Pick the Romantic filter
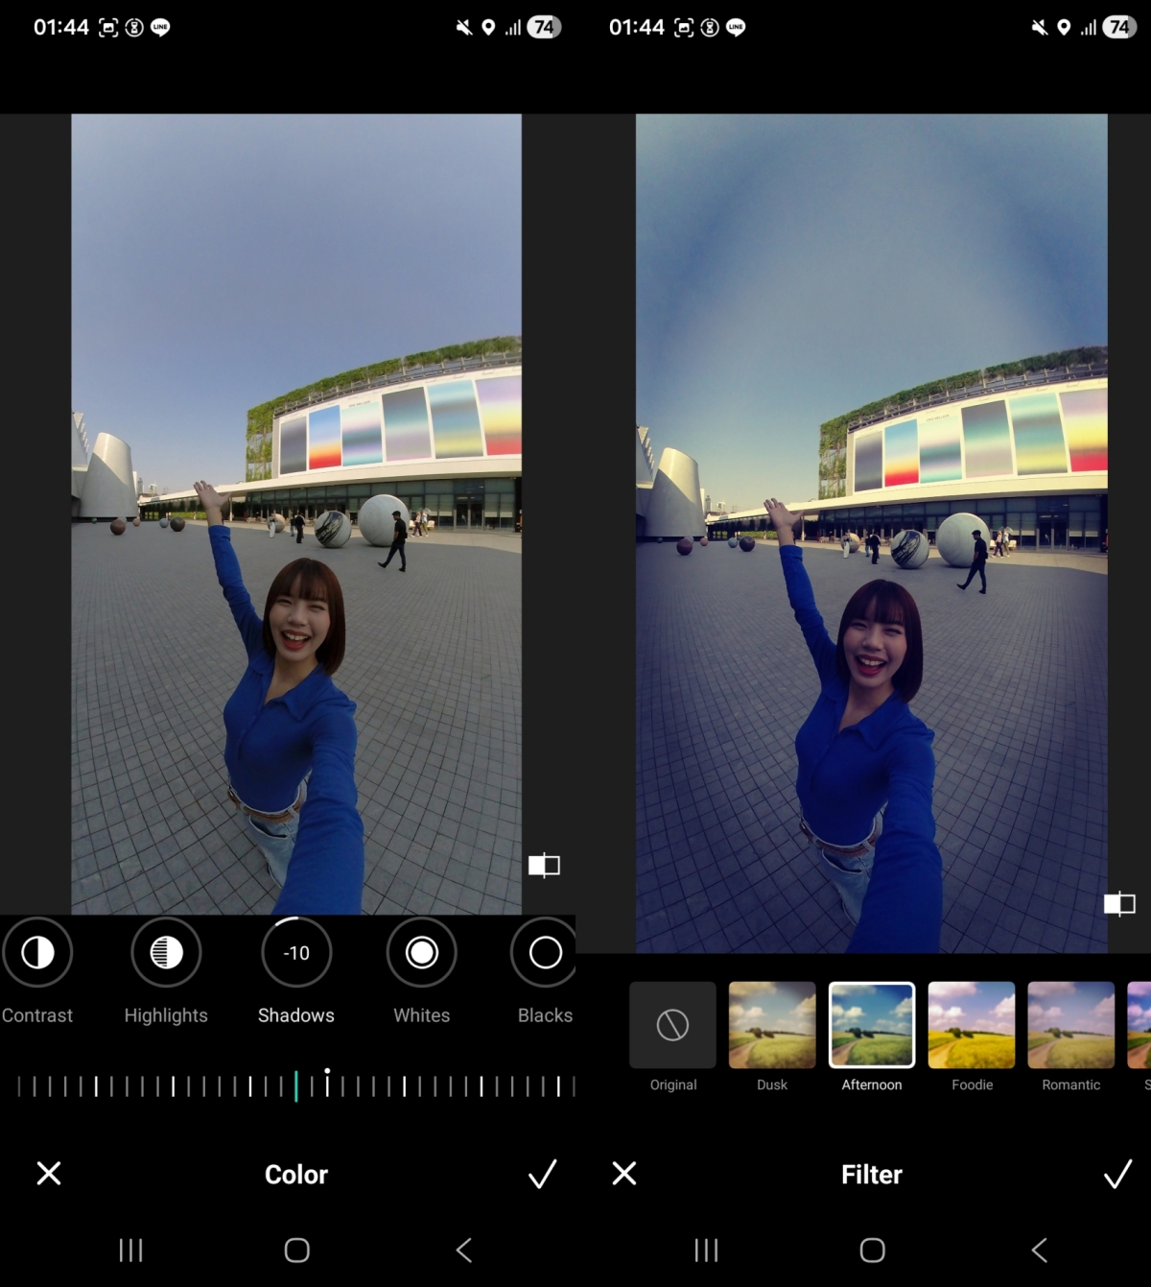Image resolution: width=1151 pixels, height=1287 pixels. click(1071, 1025)
